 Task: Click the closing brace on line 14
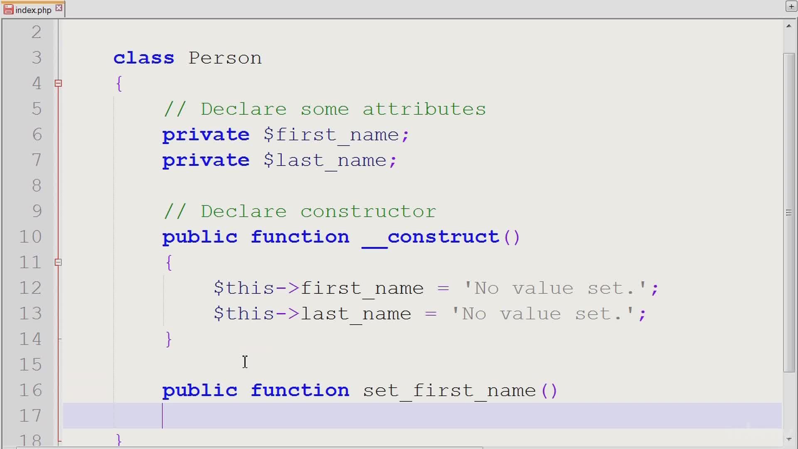tap(168, 339)
